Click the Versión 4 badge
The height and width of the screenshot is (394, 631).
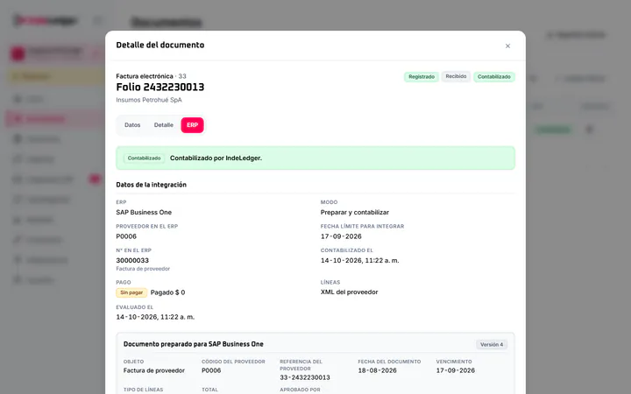tap(492, 345)
